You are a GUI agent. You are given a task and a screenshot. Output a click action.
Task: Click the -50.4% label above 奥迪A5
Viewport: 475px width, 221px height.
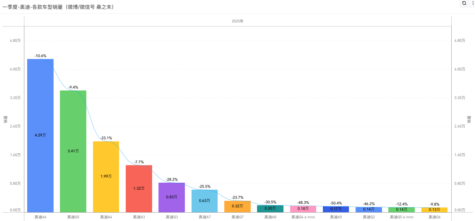(336, 203)
